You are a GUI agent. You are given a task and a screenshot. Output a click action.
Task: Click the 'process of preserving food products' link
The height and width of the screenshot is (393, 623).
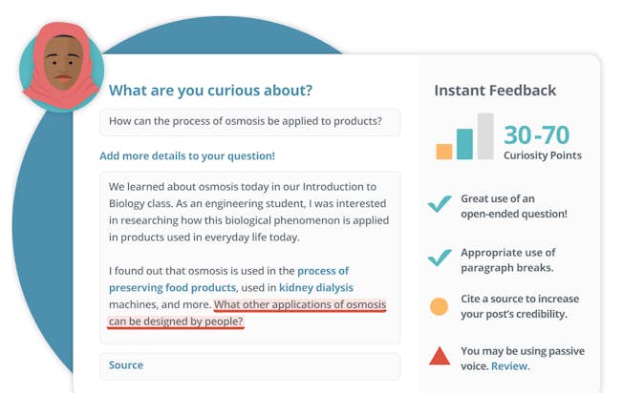pos(229,279)
